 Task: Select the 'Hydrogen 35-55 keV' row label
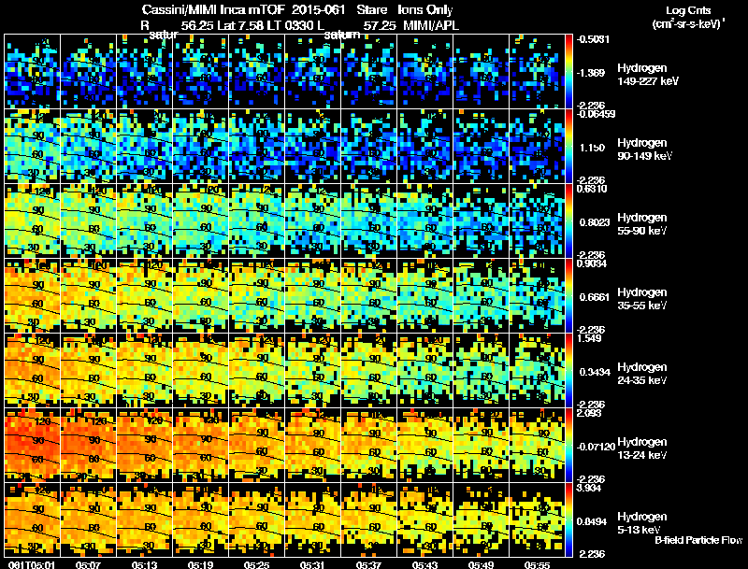click(642, 299)
